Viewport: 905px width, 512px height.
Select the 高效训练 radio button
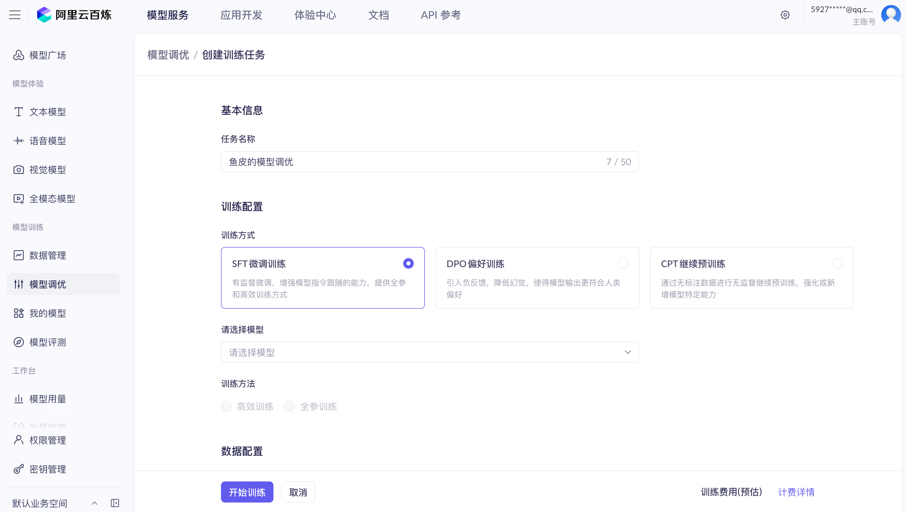226,406
